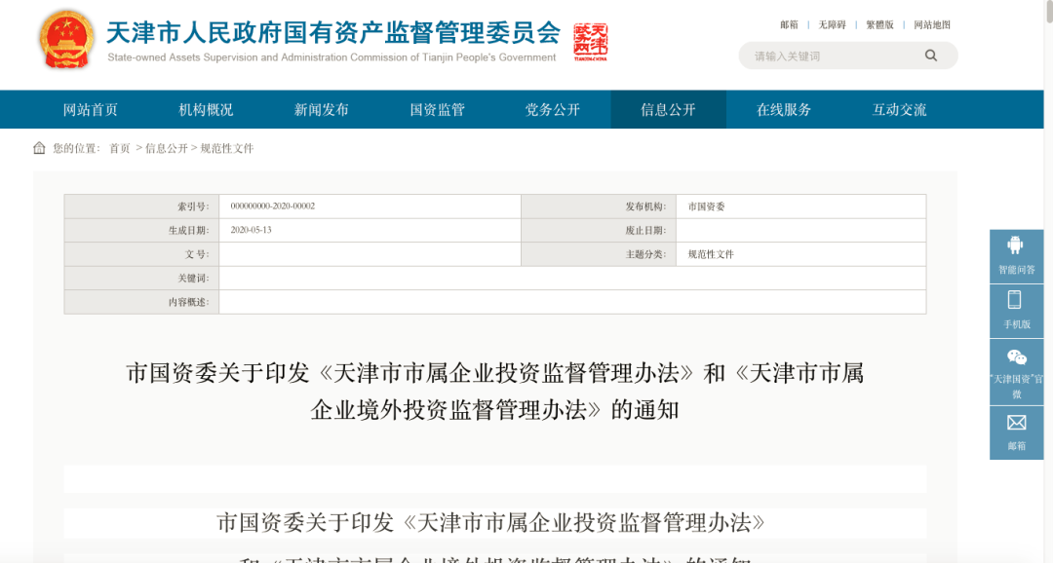1053x563 pixels.
Task: Select the 机构概况 menu item
Action: coord(206,110)
